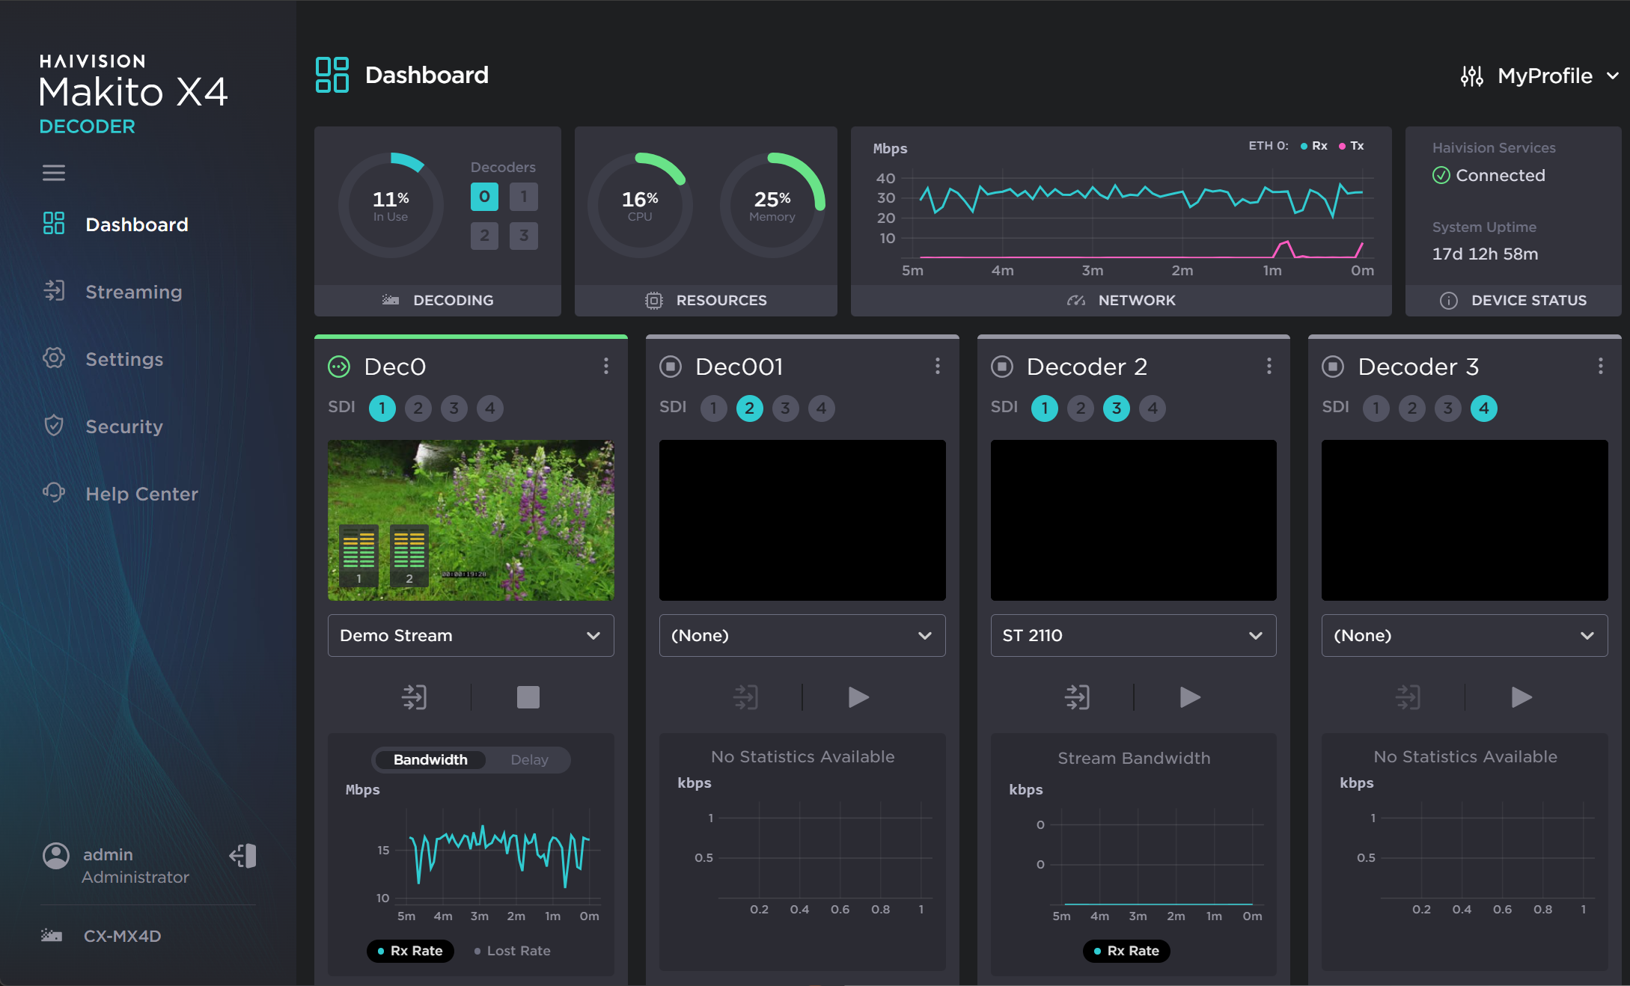Open the Settings section in the sidebar
The width and height of the screenshot is (1630, 986).
125,359
